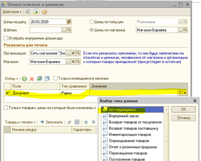The image size is (201, 161).
Task: Click magnifier next to Розничные field
Action: tap(185, 22)
